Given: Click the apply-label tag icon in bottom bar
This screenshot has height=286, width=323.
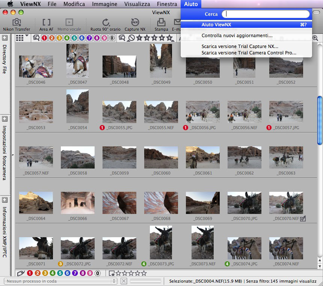Looking at the screenshot, I should point(21,273).
